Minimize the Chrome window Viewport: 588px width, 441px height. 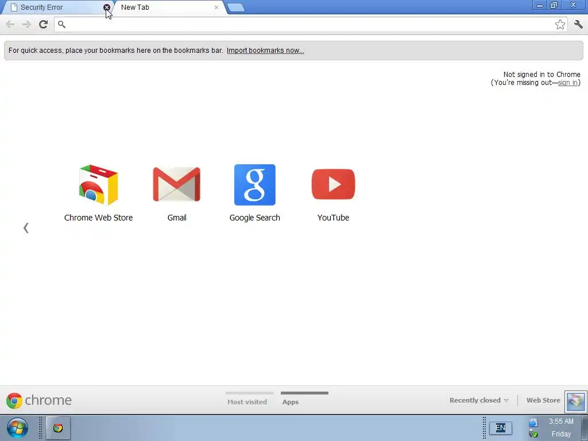(540, 5)
